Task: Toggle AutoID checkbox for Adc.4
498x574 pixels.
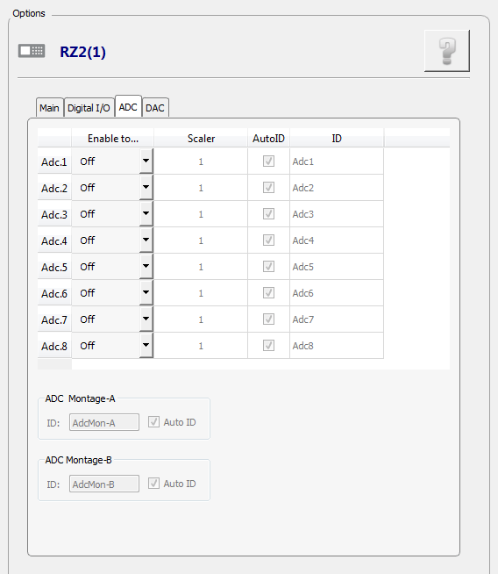Action: click(269, 240)
